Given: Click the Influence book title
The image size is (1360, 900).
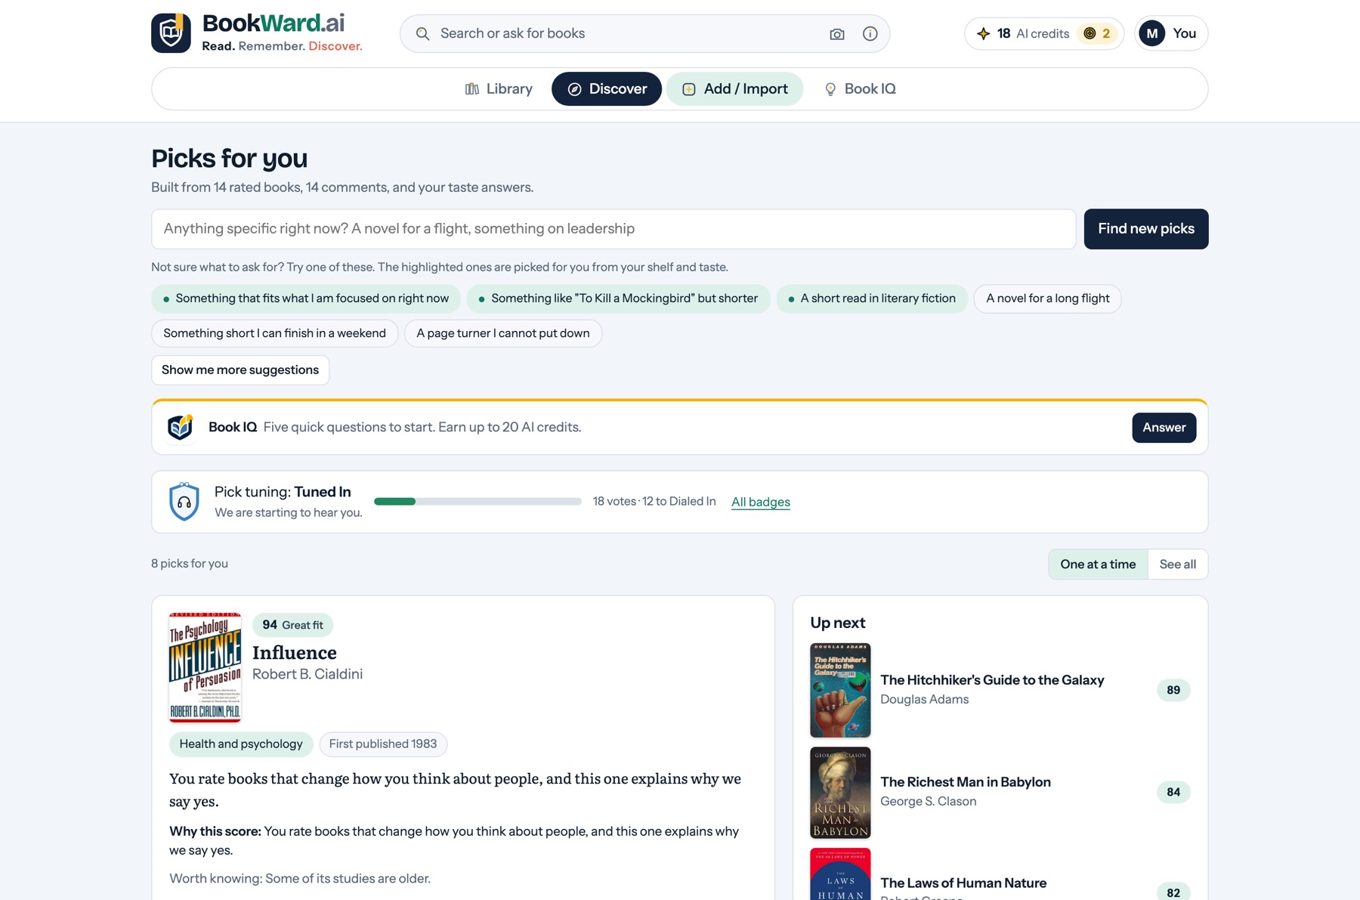Looking at the screenshot, I should point(295,652).
